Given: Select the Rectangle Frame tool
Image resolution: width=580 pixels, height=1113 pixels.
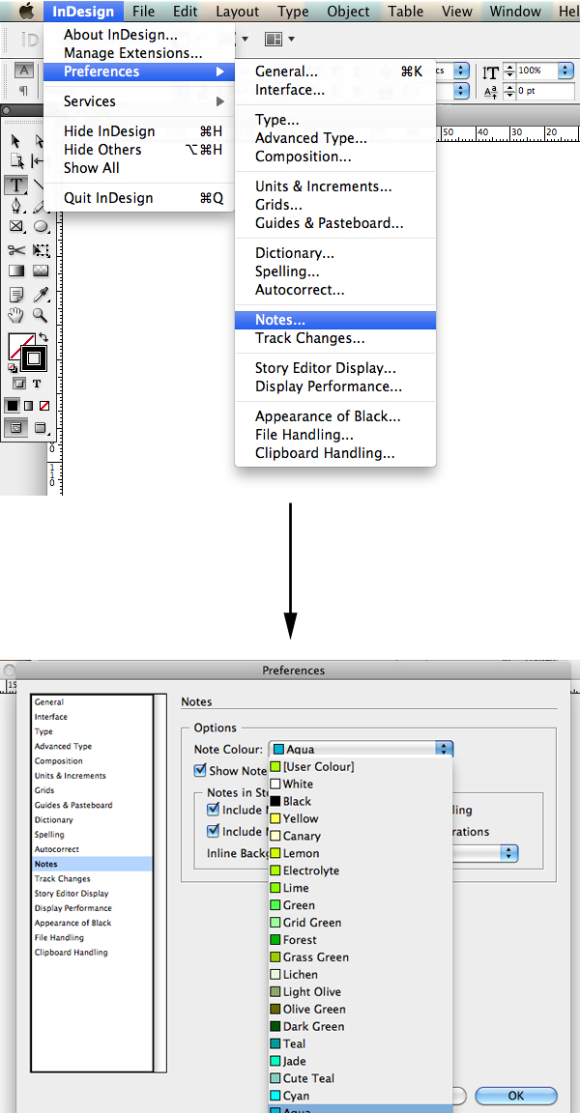Looking at the screenshot, I should [15, 226].
